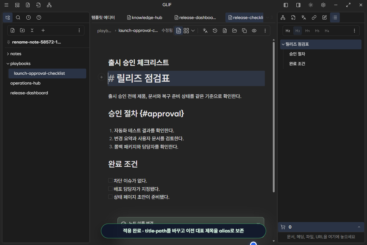Toggle preview eye icon in editor toolbar

pos(254,31)
